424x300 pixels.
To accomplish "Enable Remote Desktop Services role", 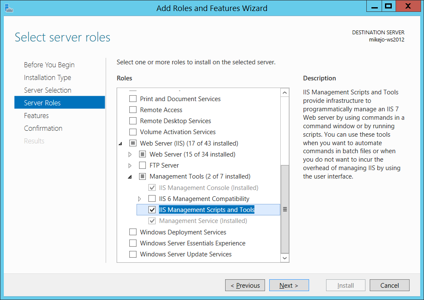I will click(133, 121).
